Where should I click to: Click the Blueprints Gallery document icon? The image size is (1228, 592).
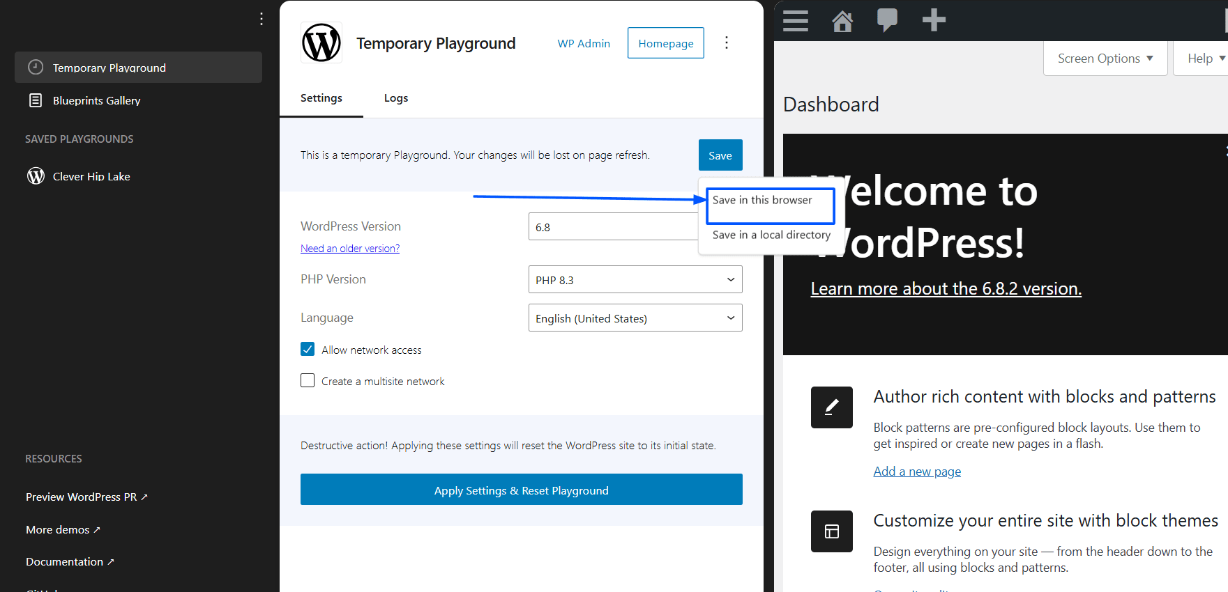click(x=36, y=100)
